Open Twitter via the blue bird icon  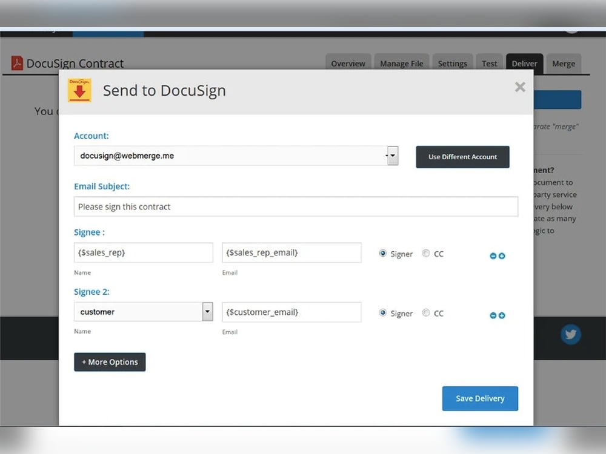(570, 334)
